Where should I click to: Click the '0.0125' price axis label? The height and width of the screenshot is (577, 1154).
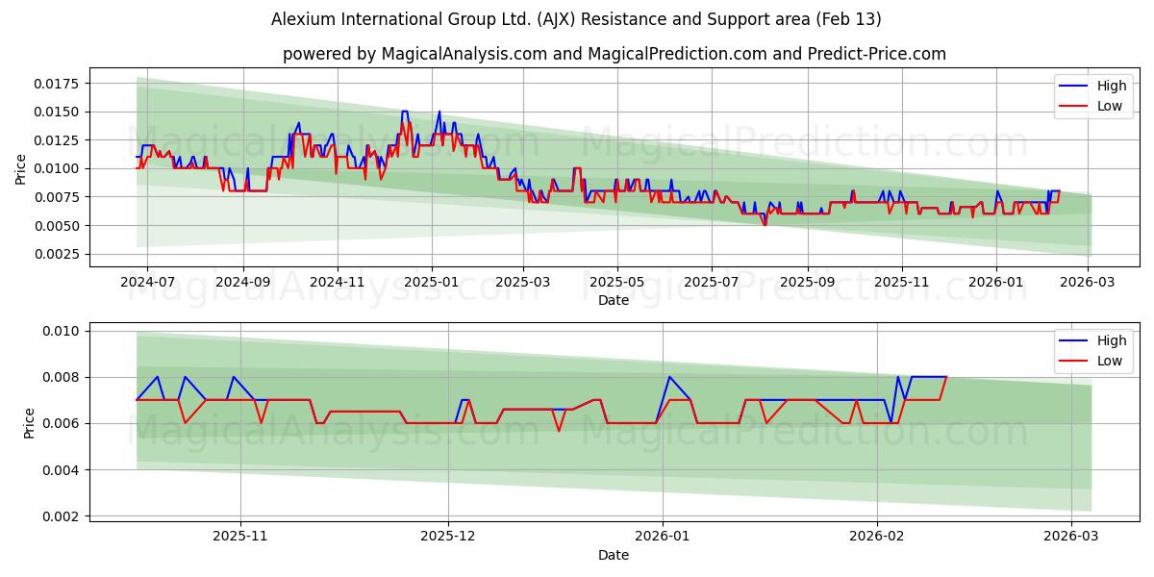pos(59,141)
